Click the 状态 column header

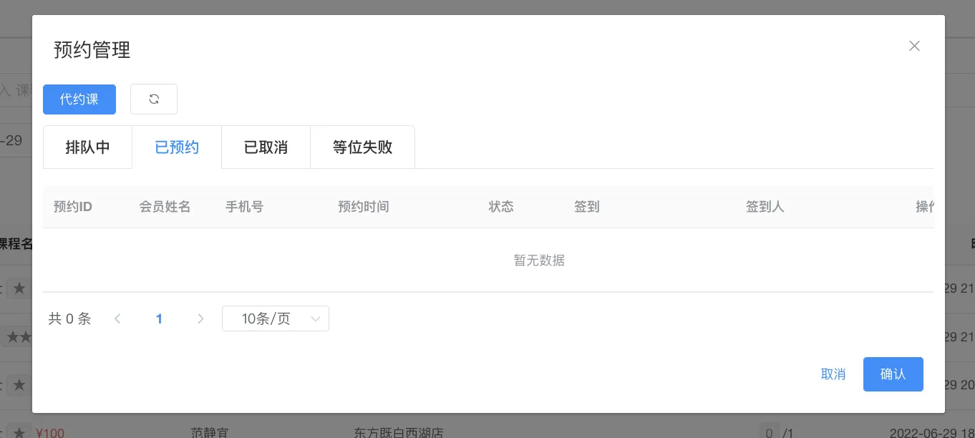pyautogui.click(x=501, y=207)
